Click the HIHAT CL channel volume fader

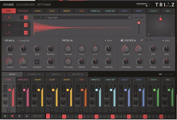tap(97, 90)
